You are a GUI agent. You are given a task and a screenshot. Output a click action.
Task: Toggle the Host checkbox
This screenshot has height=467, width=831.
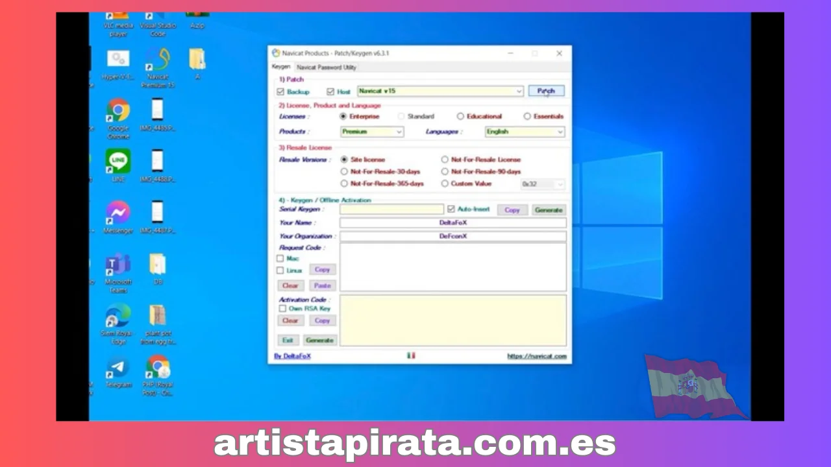[330, 91]
